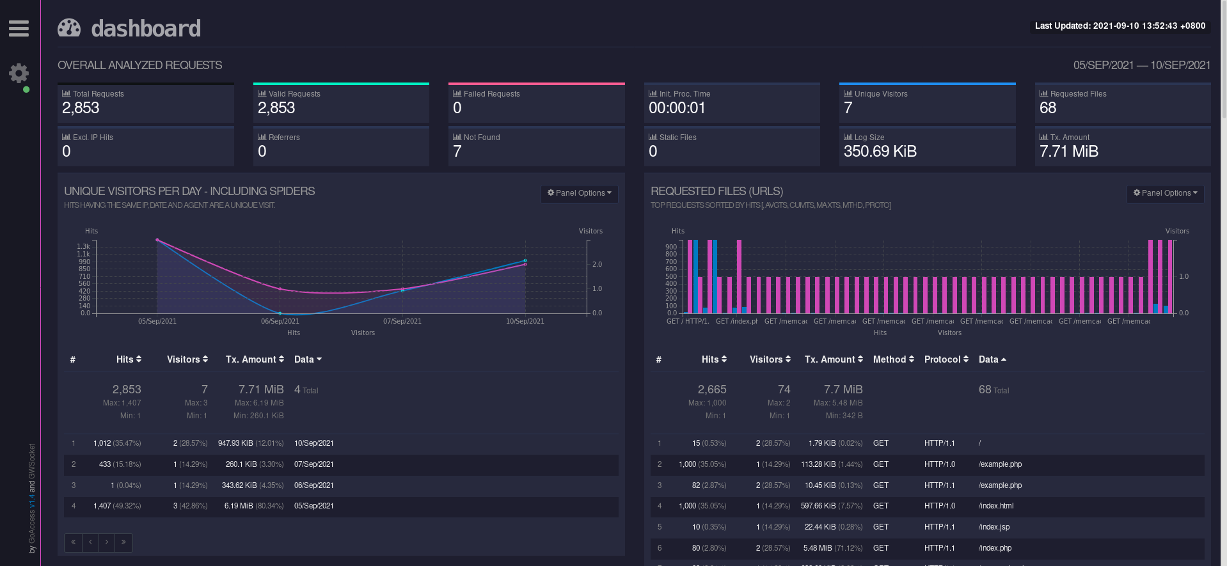Open Panel Options for Requested Files panel
This screenshot has height=566, width=1227.
point(1166,193)
